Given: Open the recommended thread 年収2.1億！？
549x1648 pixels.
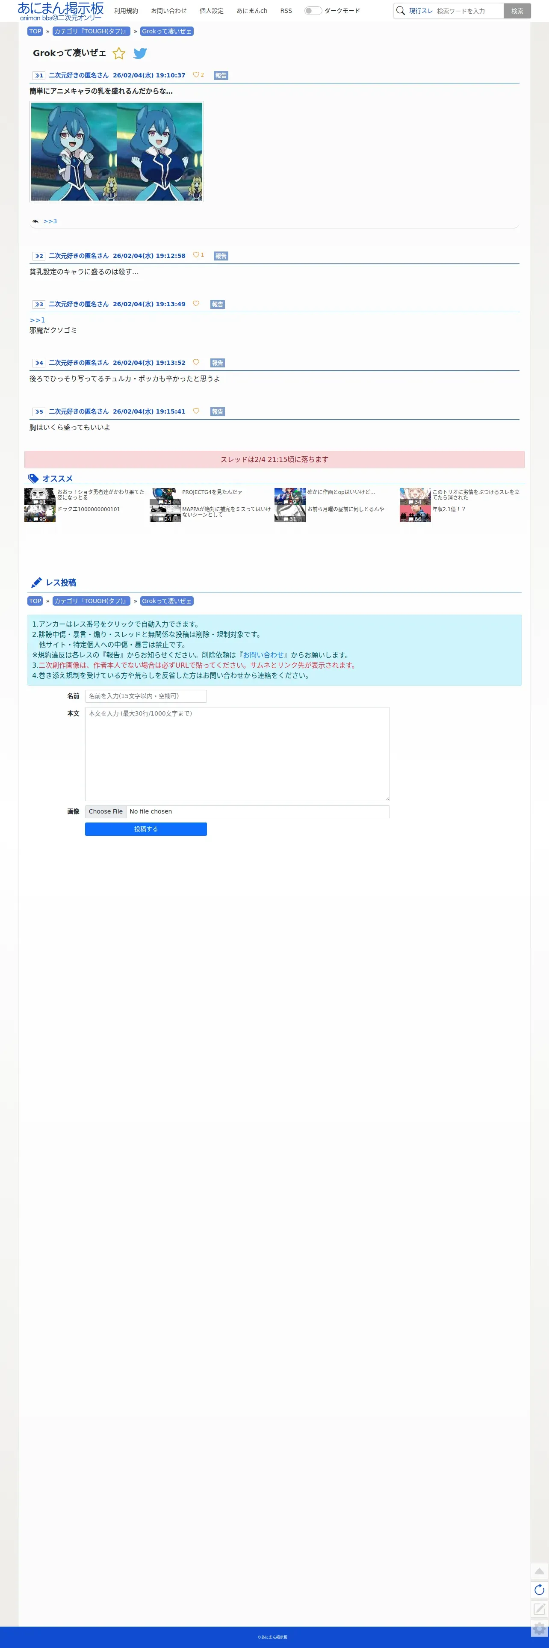Looking at the screenshot, I should pos(449,509).
